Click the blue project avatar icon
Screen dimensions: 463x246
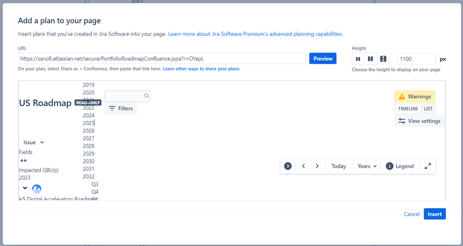tap(37, 189)
